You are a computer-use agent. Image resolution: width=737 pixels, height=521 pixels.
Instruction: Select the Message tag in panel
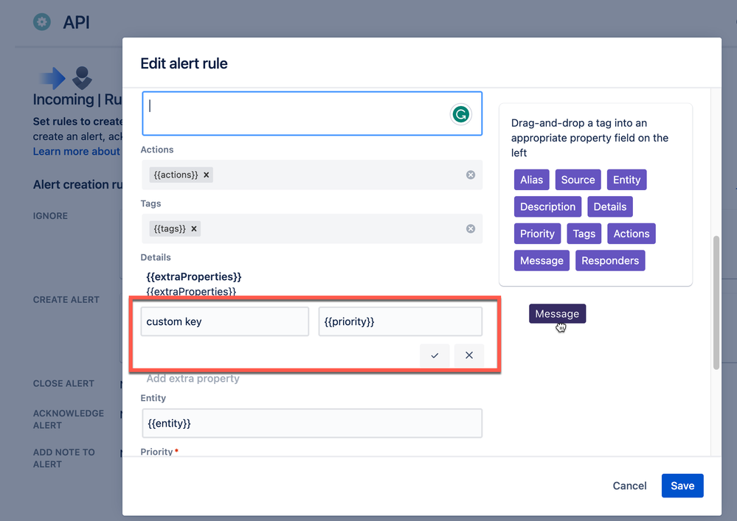click(x=541, y=261)
